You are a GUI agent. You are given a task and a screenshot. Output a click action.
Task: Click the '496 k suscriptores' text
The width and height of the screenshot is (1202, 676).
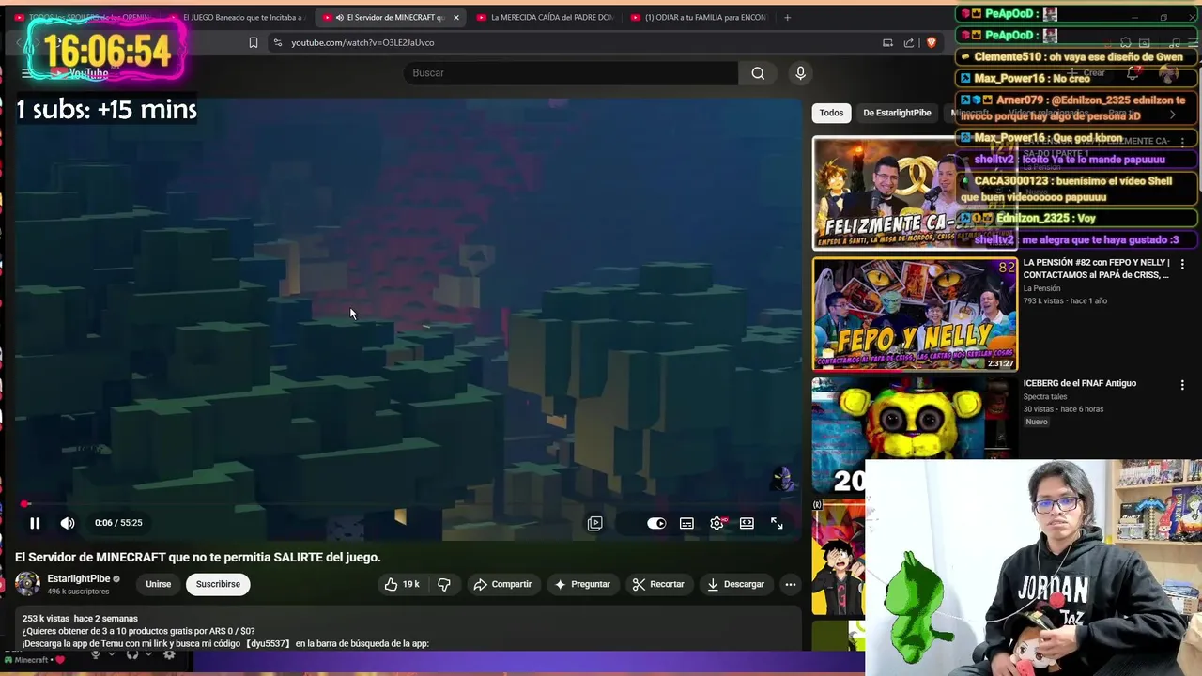pyautogui.click(x=78, y=591)
